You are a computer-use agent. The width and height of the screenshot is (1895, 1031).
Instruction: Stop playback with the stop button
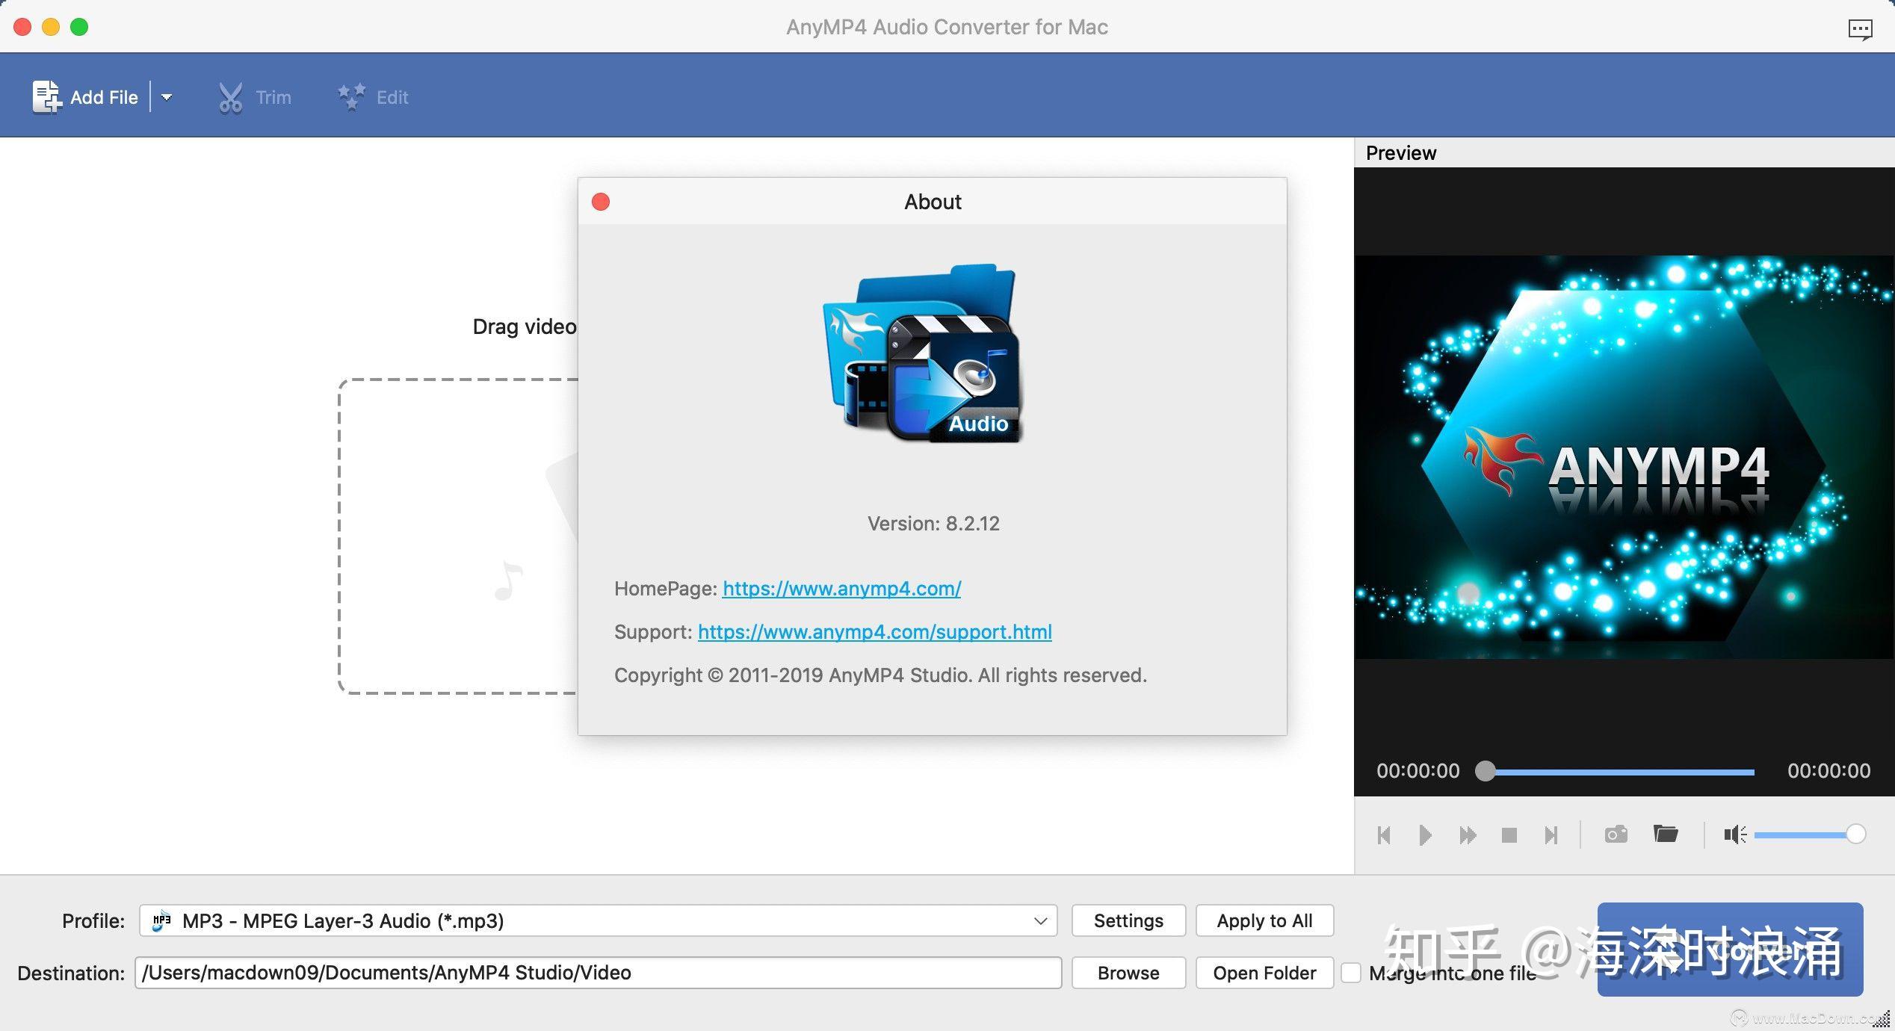click(1509, 835)
